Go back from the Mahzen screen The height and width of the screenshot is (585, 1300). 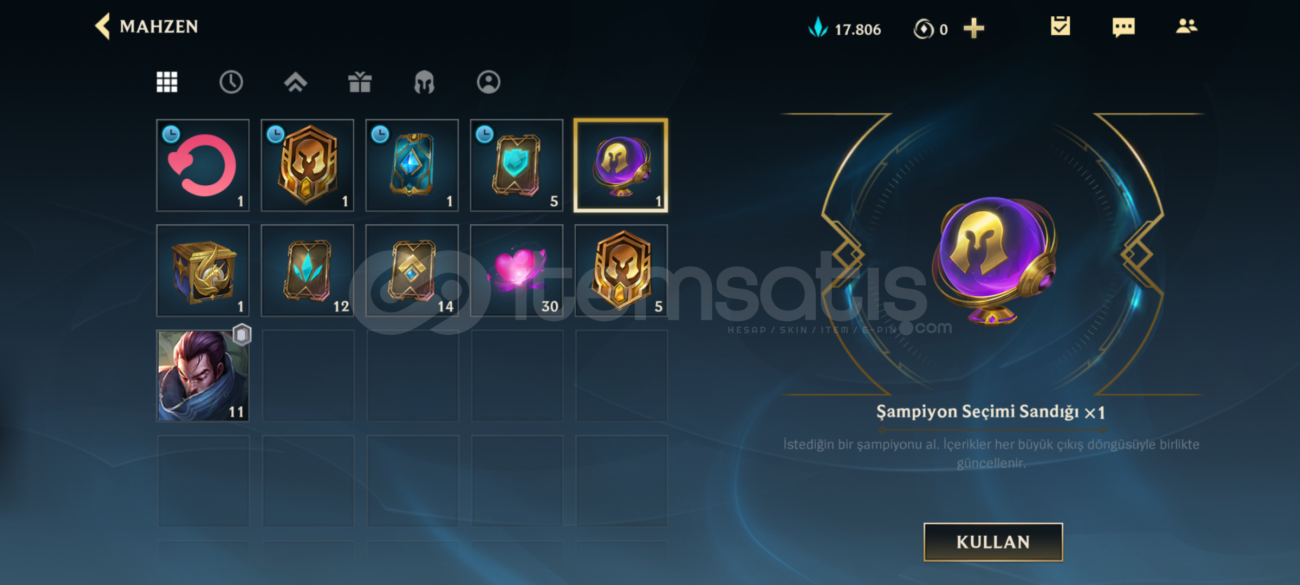click(102, 26)
